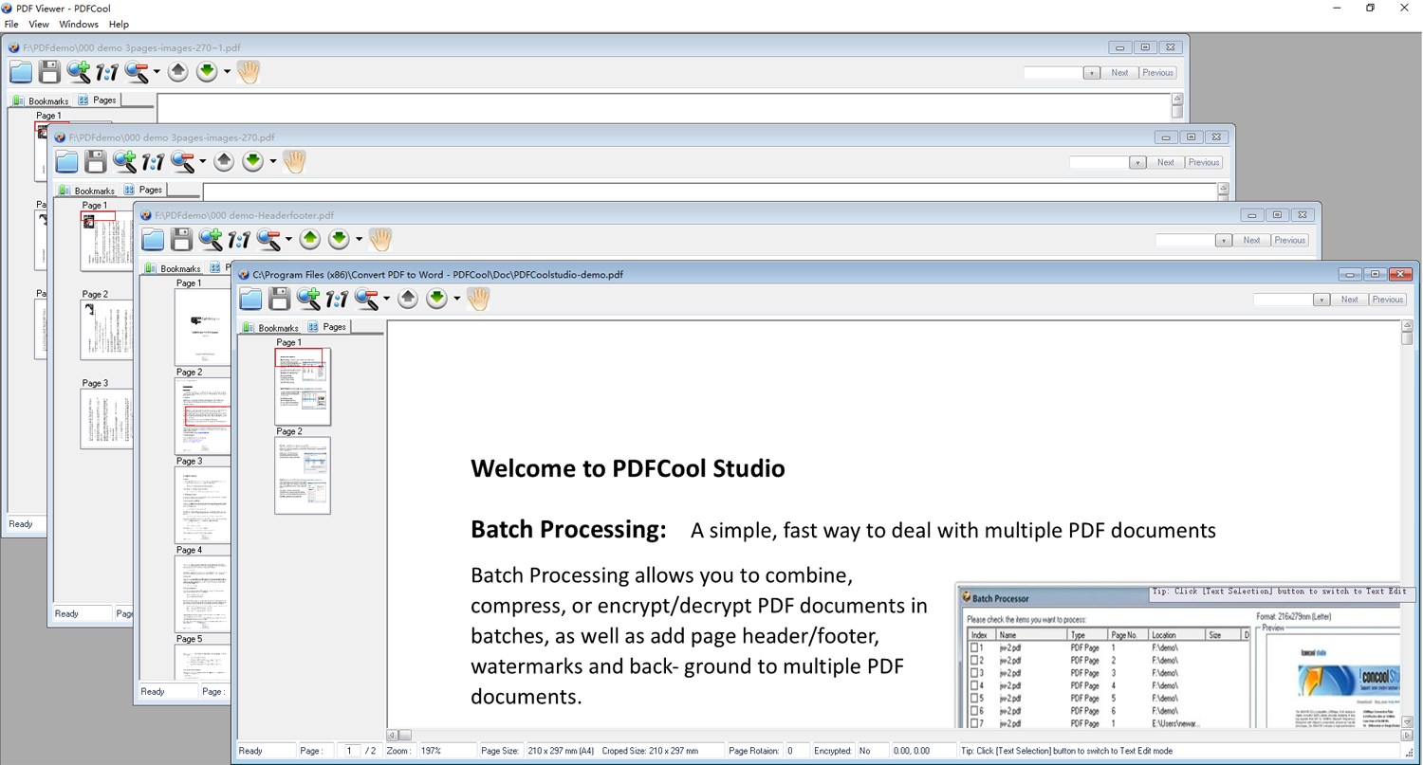
Task: Click Save icon in demo-Headerfooter window
Action: (x=181, y=240)
